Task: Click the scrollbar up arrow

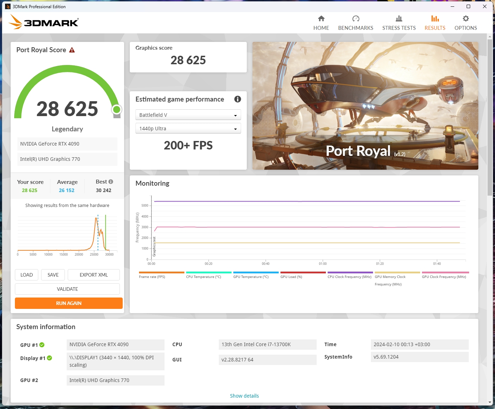Action: [490, 37]
